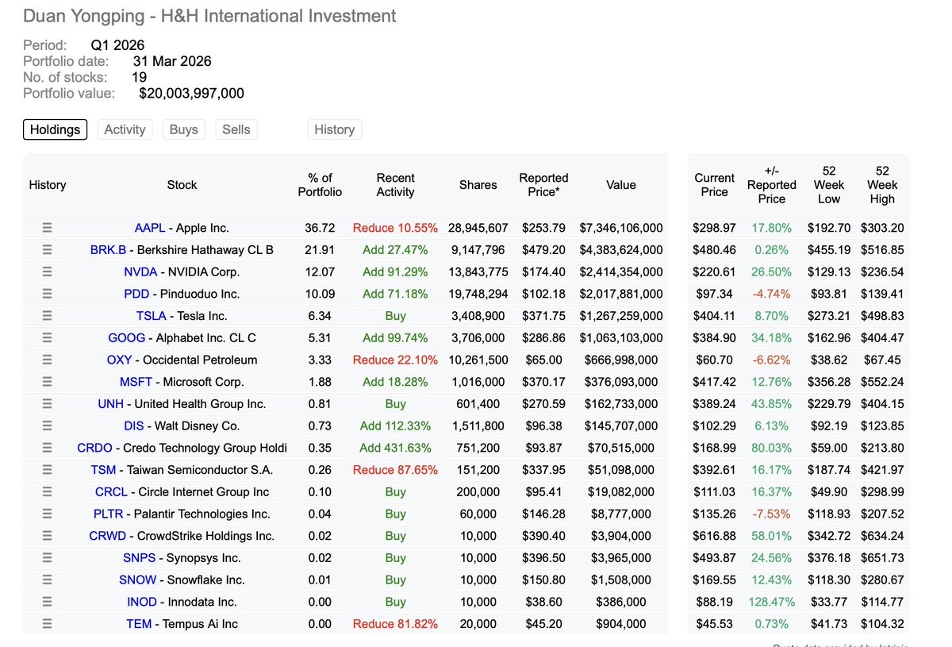
Task: Open history icon for OXY row
Action: (47, 360)
